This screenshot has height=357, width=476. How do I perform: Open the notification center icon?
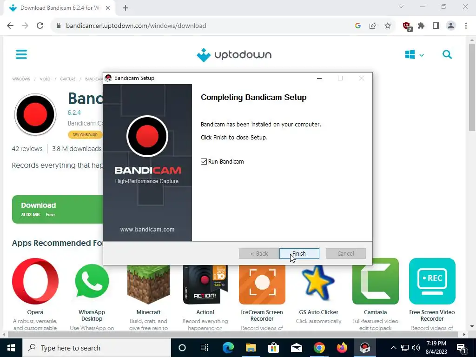(x=461, y=348)
